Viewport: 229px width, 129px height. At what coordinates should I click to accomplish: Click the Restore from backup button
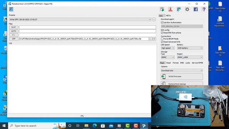coord(182,83)
